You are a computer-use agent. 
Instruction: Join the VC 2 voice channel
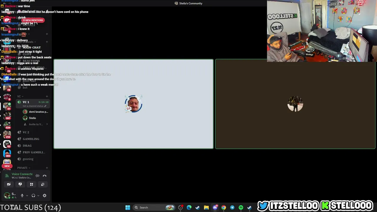pos(33,132)
